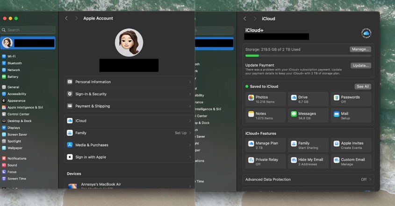This screenshot has width=395, height=206.
Task: Open Notes tile with 1,073 items
Action: point(266,116)
